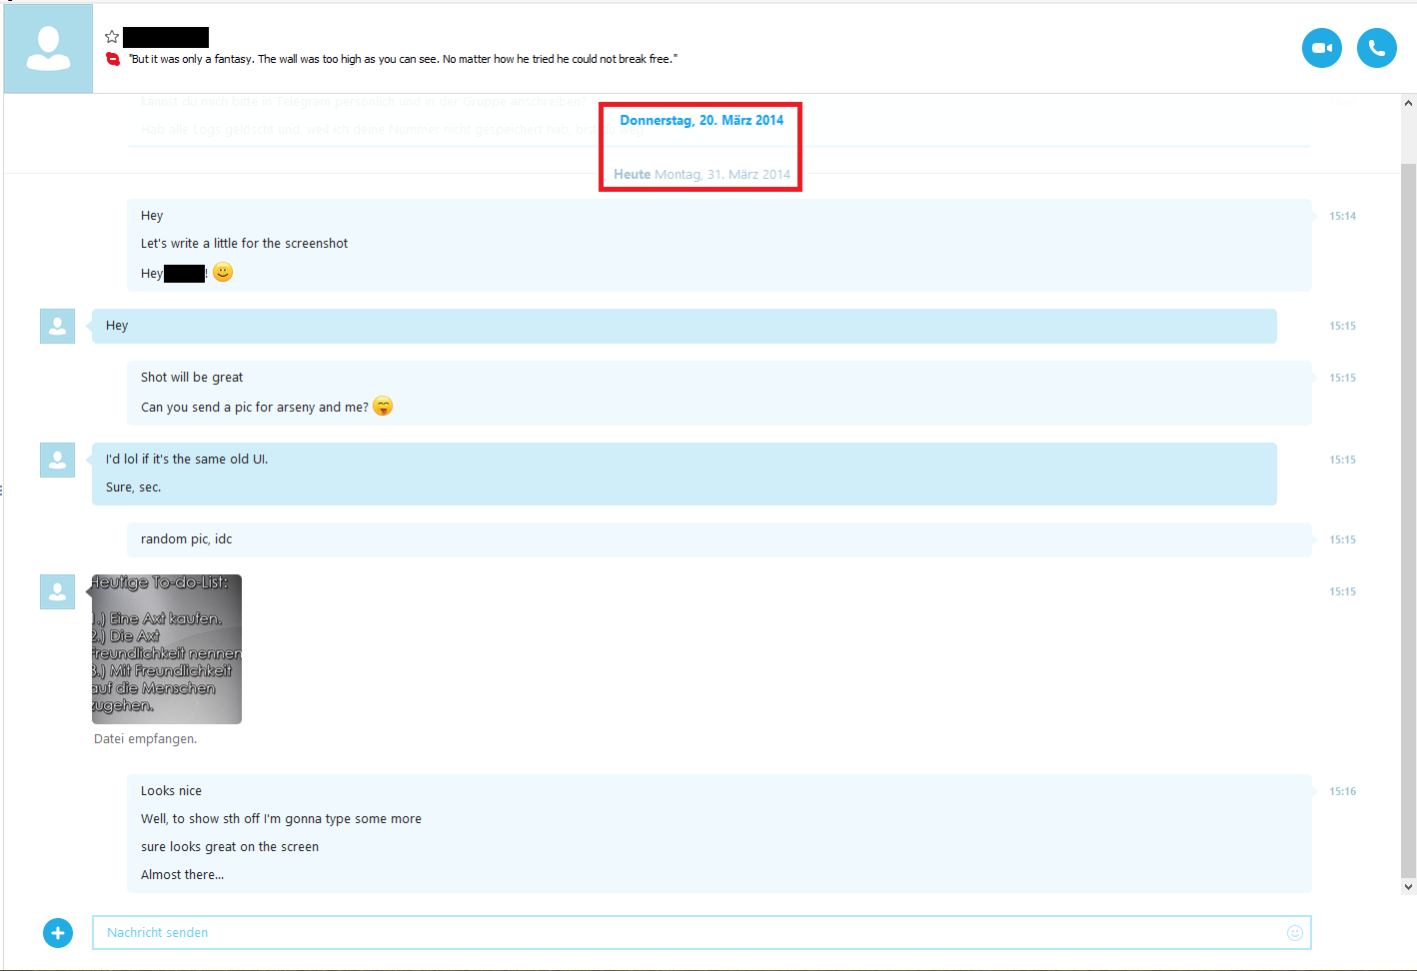
Task: Jump to 'Donnerstag, 20. März 2014' date header
Action: pyautogui.click(x=702, y=121)
